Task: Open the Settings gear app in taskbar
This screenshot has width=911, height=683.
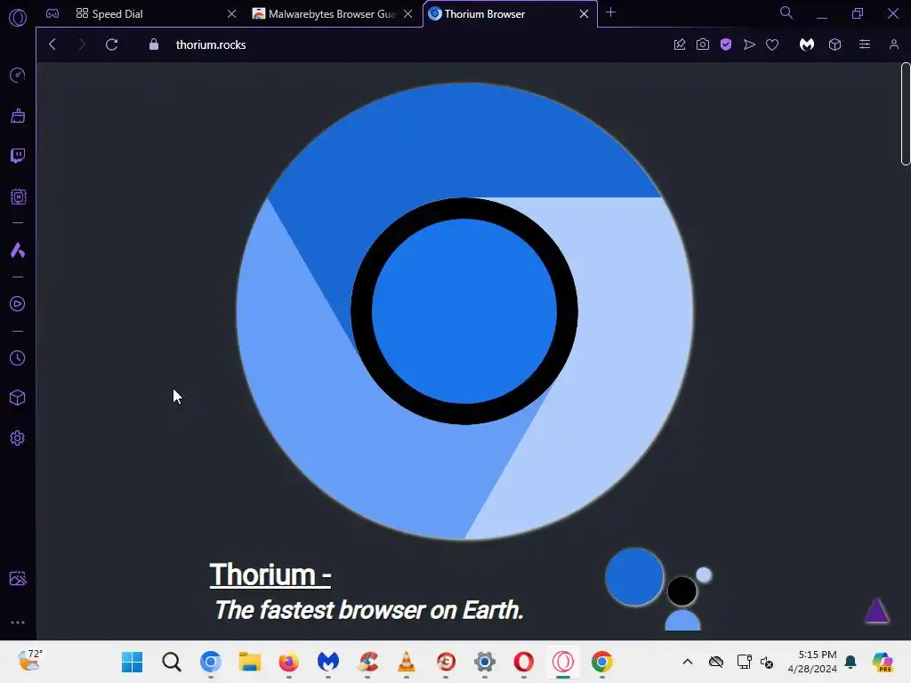Action: coord(485,662)
